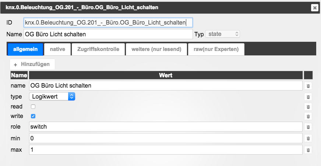Select the weitere (nur lesend) tab
The width and height of the screenshot is (321, 166).
tap(156, 49)
